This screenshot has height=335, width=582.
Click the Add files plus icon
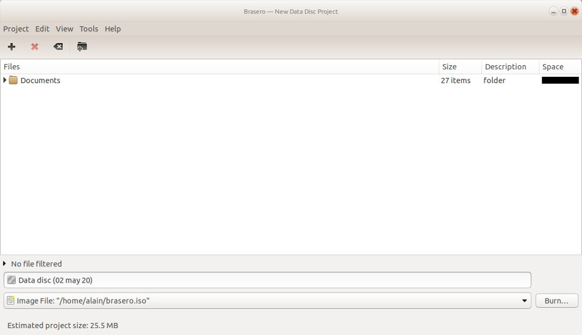pyautogui.click(x=12, y=47)
